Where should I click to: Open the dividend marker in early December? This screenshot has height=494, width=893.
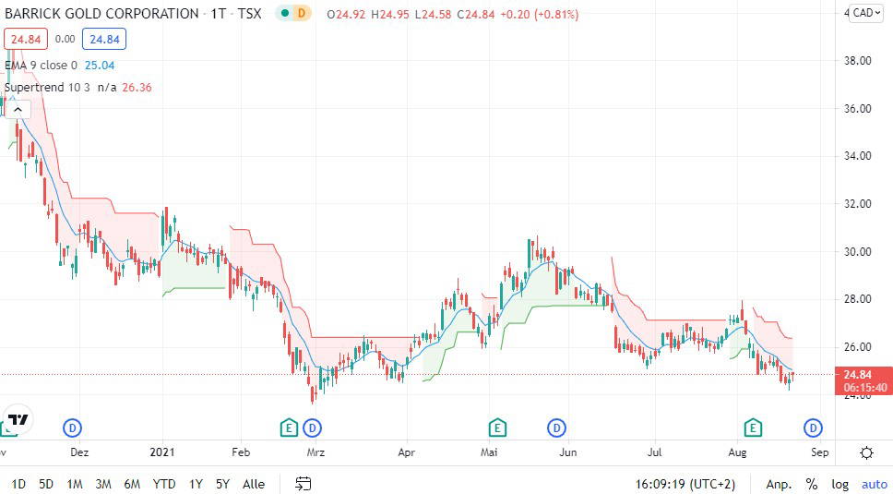(x=72, y=428)
